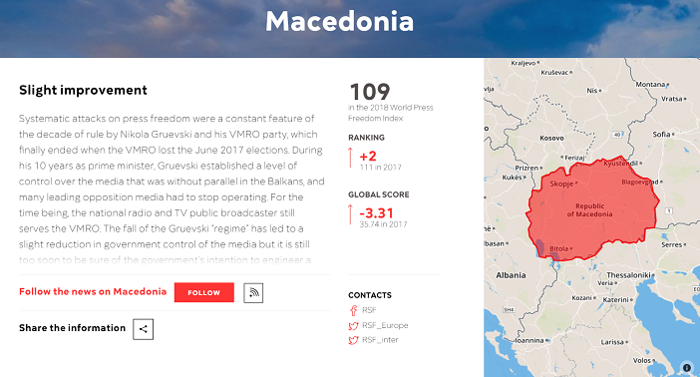Image resolution: width=700 pixels, height=377 pixels.
Task: Click the 109 ranking number
Action: [x=370, y=92]
